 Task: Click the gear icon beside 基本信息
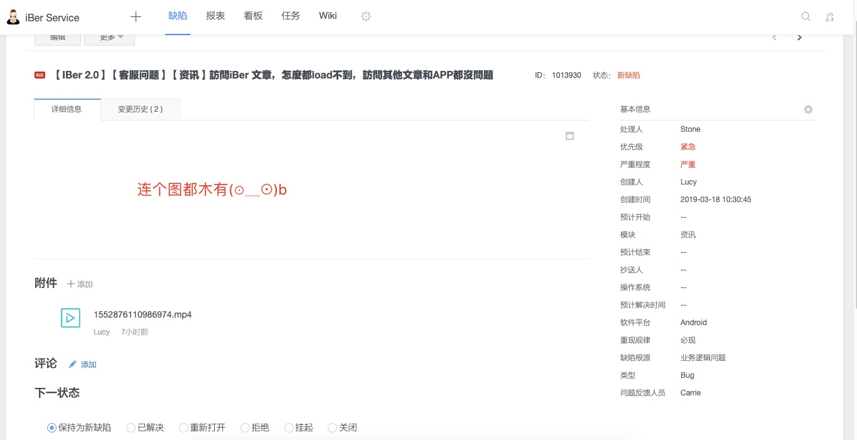808,109
